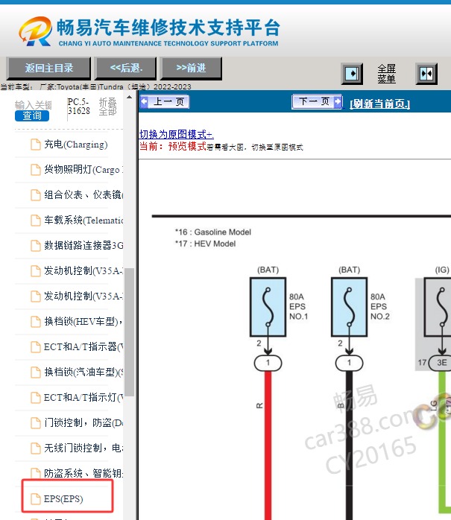Viewport: 451px width, 520px height.
Task: Click the *17 : HEV Model note
Action: click(206, 244)
